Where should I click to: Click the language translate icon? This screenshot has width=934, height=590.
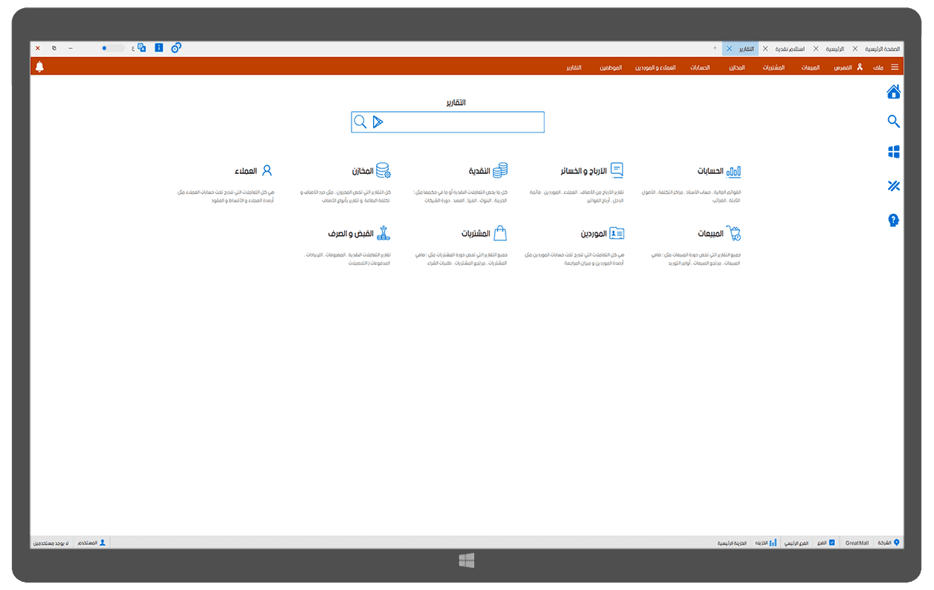(141, 48)
